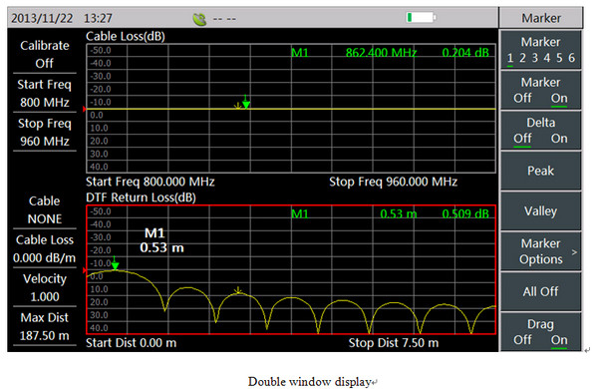Select marker number 3

[x=534, y=58]
